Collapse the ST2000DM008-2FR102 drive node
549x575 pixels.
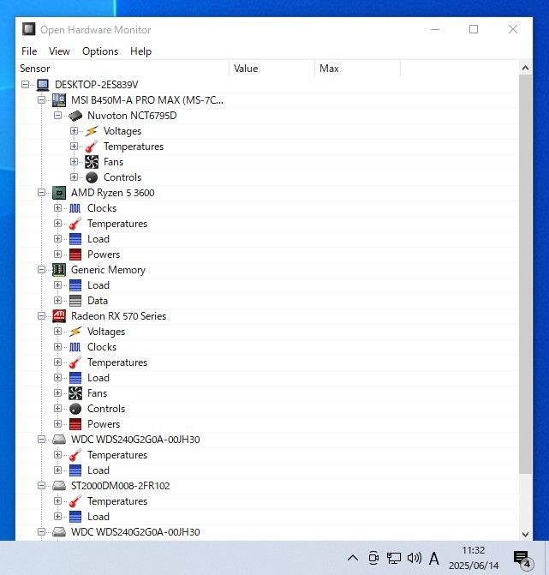[41, 486]
